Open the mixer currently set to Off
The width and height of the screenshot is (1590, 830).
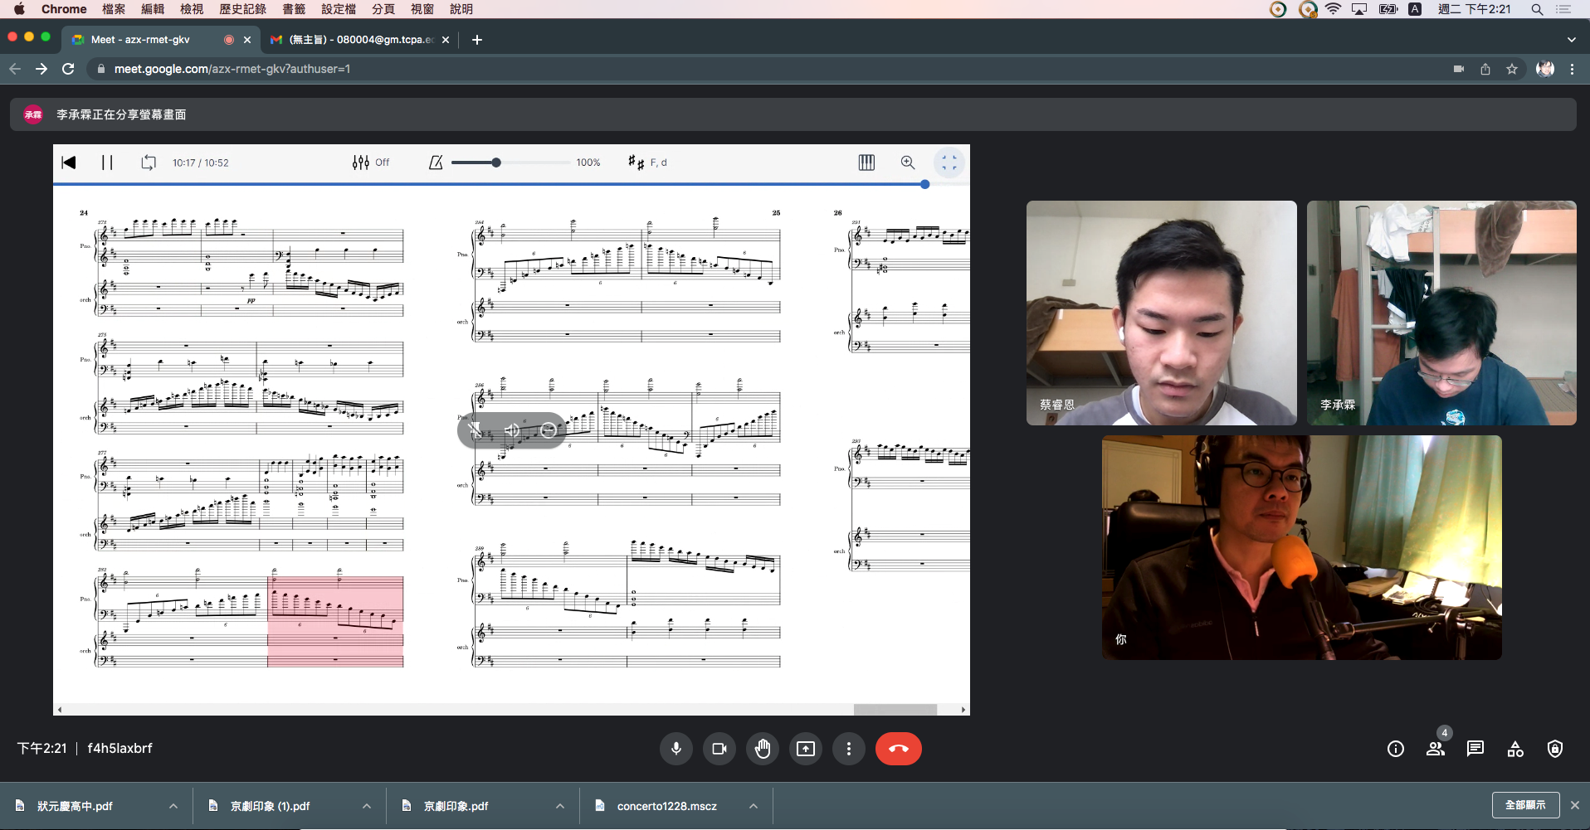[370, 163]
